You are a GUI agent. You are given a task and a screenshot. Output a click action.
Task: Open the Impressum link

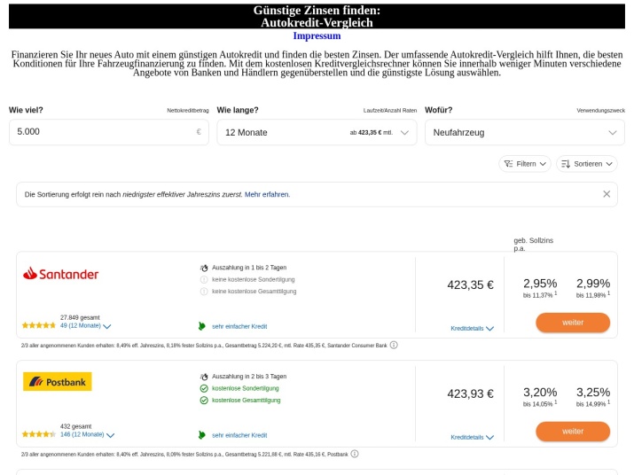point(317,36)
